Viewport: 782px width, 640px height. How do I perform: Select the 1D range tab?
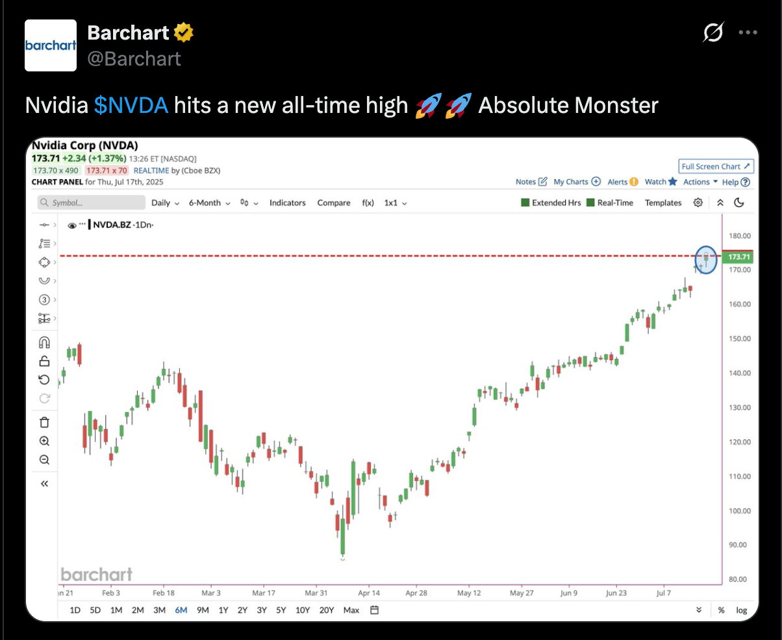pyautogui.click(x=75, y=610)
